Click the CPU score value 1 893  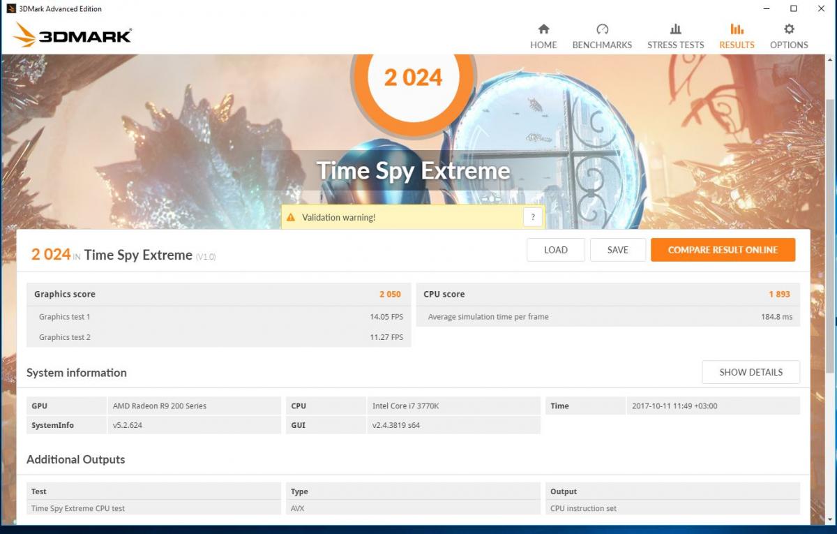pos(779,295)
